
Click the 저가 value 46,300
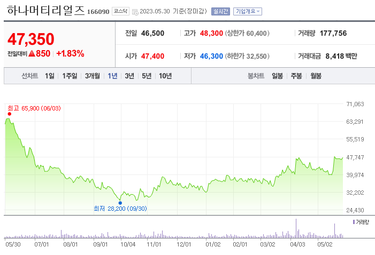tap(211, 56)
